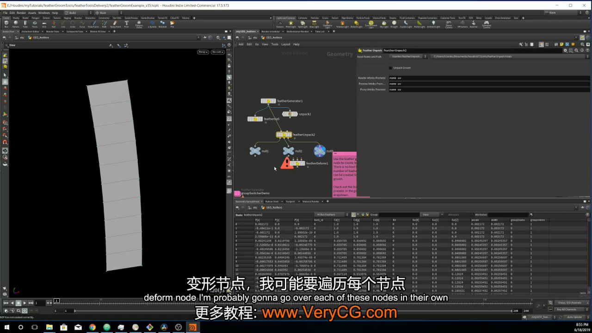
Task: Open the Windows menu
Action: tap(44, 13)
